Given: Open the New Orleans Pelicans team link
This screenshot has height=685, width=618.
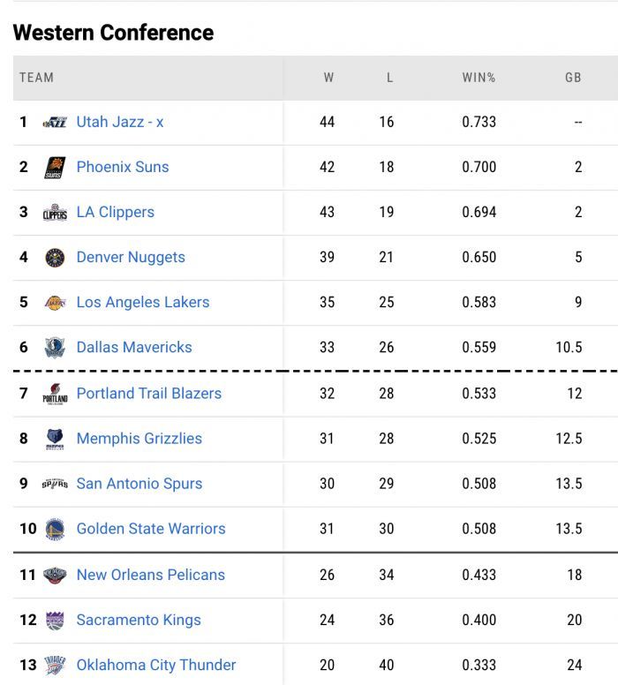Looking at the screenshot, I should point(151,575).
